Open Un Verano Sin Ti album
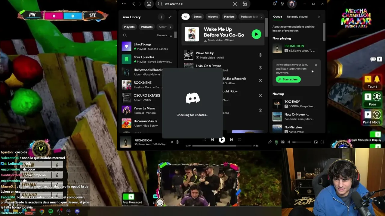The image size is (385, 216). 142,123
